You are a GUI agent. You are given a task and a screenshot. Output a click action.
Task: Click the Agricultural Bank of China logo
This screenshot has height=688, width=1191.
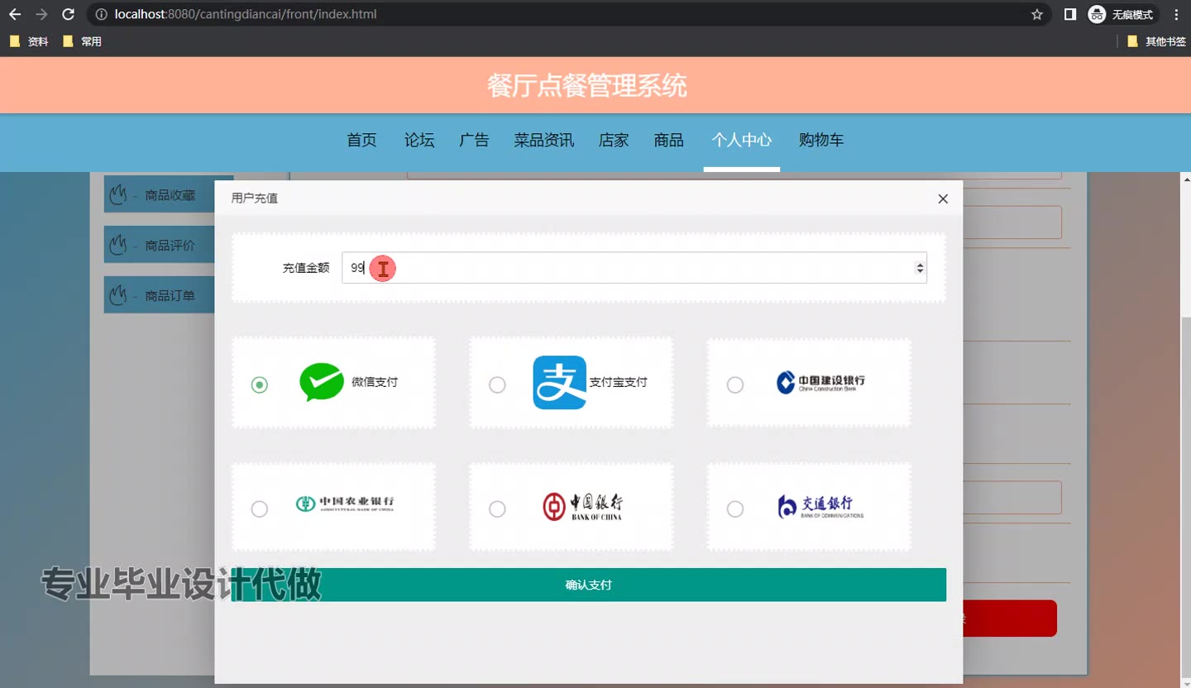[x=345, y=503]
